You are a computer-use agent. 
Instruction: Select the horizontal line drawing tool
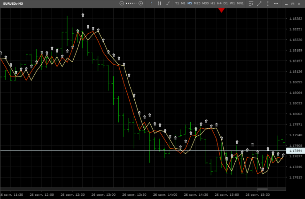pos(276,4)
